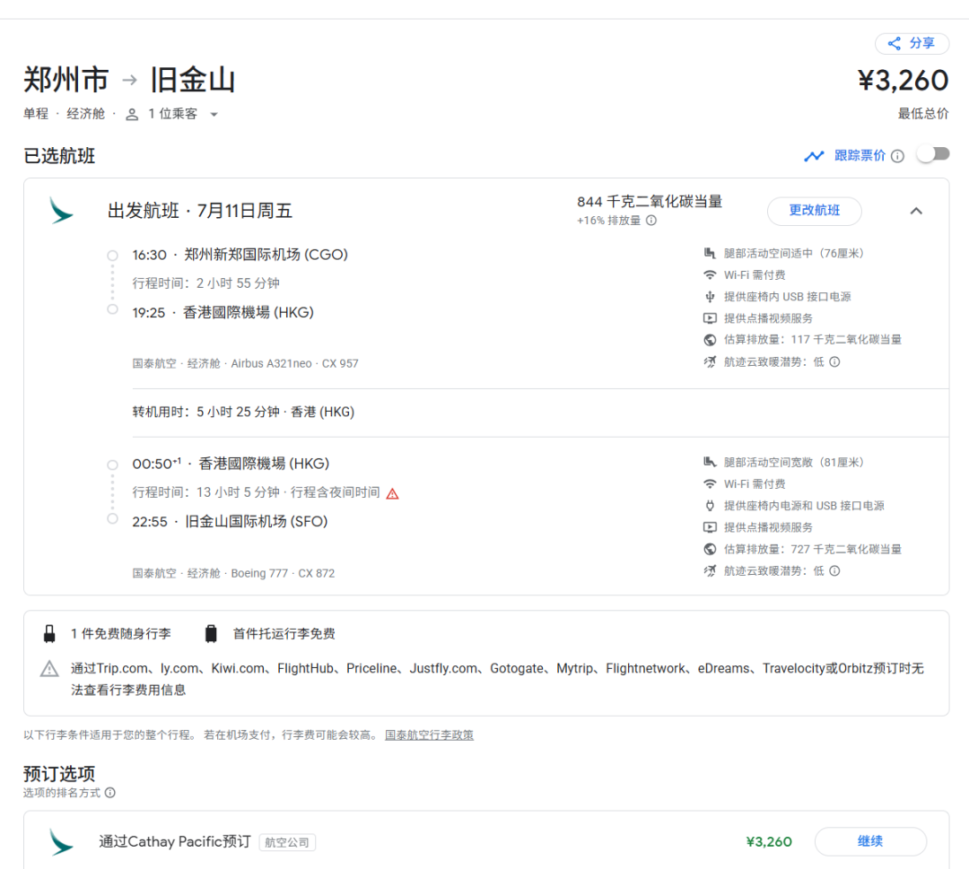The height and width of the screenshot is (869, 969).
Task: Click 继续 to book via Cathay Pacific
Action: coord(869,841)
